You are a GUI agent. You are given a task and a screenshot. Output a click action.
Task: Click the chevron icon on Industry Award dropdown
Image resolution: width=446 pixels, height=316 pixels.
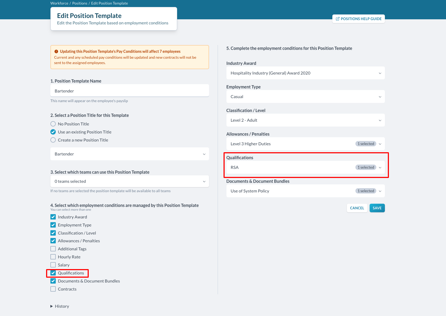click(380, 73)
